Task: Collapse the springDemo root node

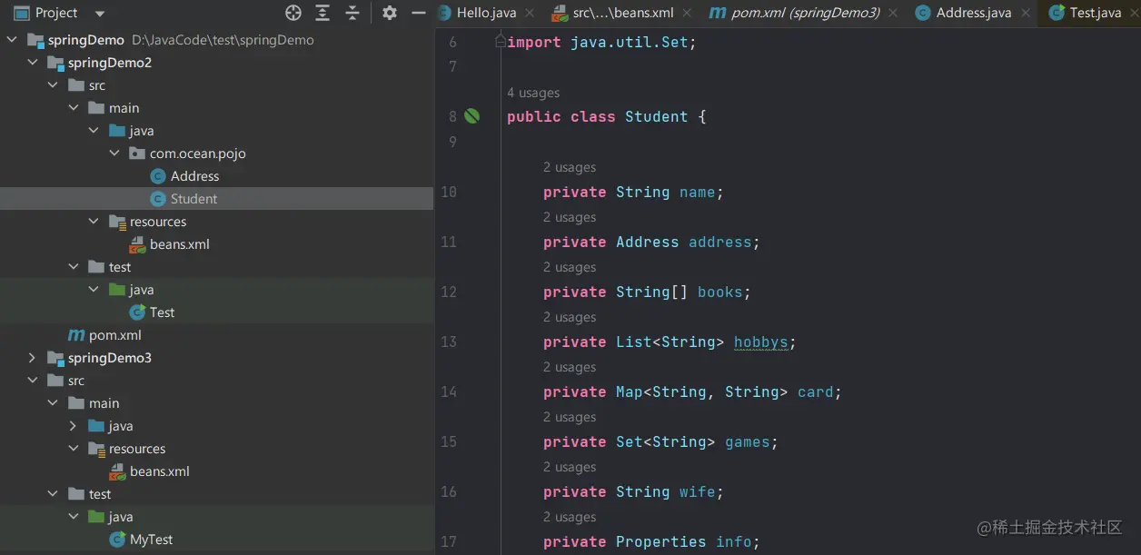Action: click(x=13, y=40)
